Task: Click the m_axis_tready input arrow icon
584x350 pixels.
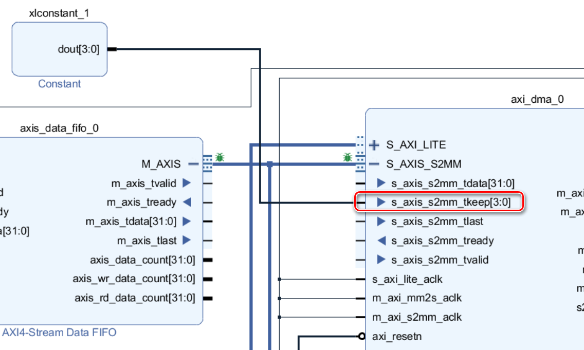Action: coord(187,202)
